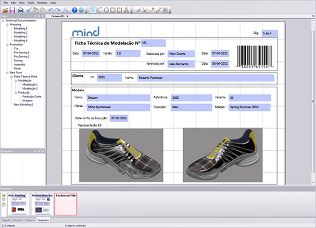Select the circle drawing tool
The height and width of the screenshot is (228, 316).
pos(106,10)
